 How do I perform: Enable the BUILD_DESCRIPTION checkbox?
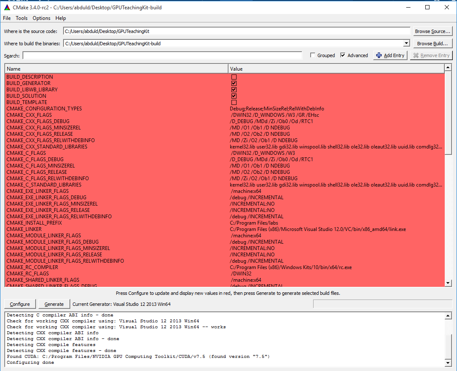(234, 77)
